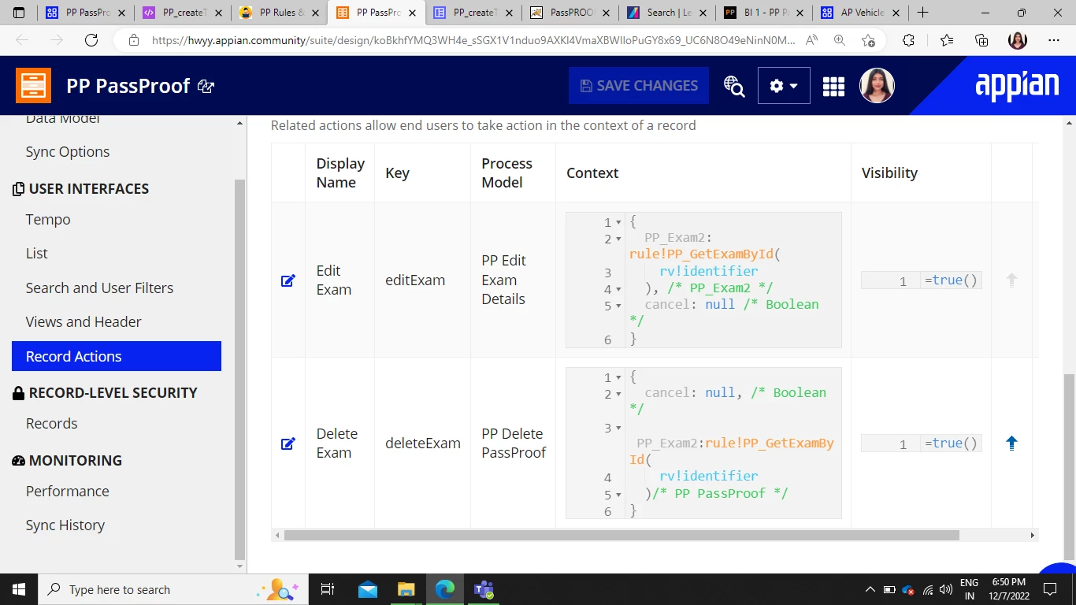This screenshot has height=605, width=1076.
Task: Select List in the sidebar
Action: tap(37, 254)
